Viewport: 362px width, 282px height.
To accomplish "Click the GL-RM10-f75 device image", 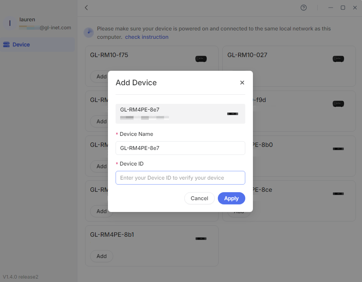I will click(x=201, y=59).
